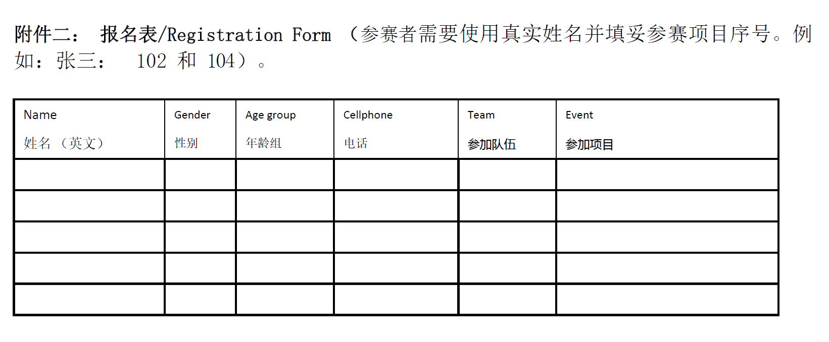Click first empty row under Team
The width and height of the screenshot is (829, 342).
coord(507,175)
